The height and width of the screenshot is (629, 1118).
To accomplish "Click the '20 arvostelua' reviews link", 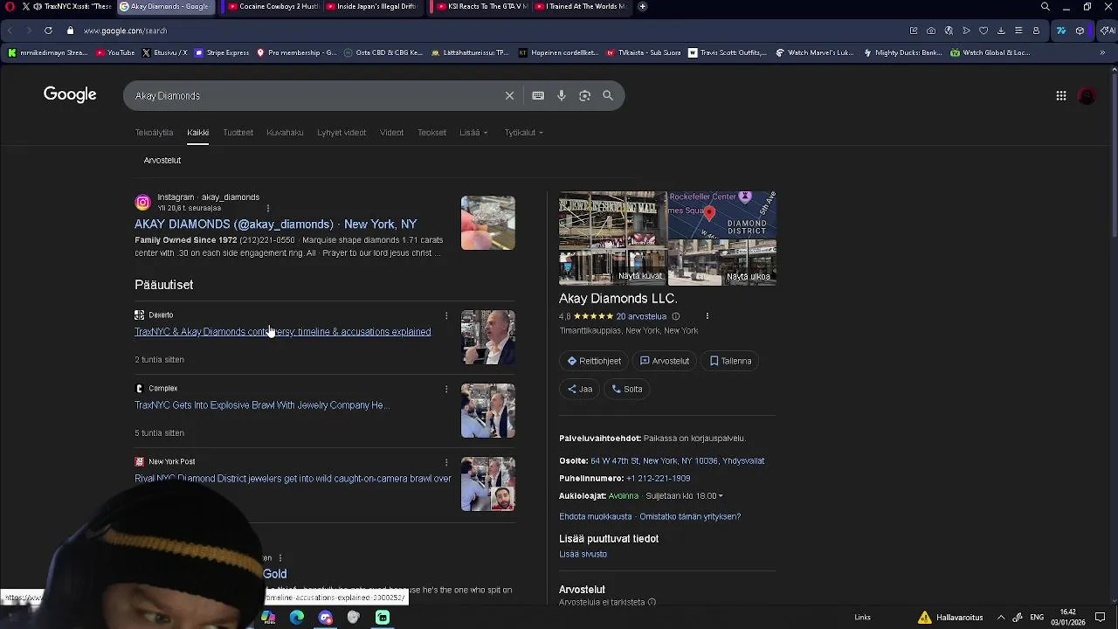I will click(641, 316).
